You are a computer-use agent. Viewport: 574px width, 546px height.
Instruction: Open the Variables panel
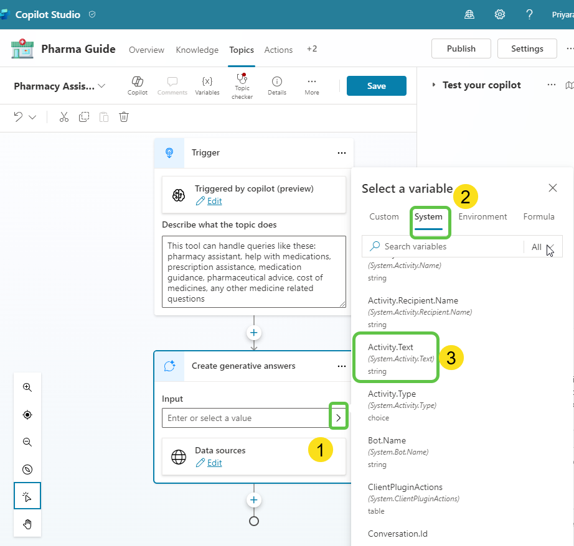tap(207, 85)
